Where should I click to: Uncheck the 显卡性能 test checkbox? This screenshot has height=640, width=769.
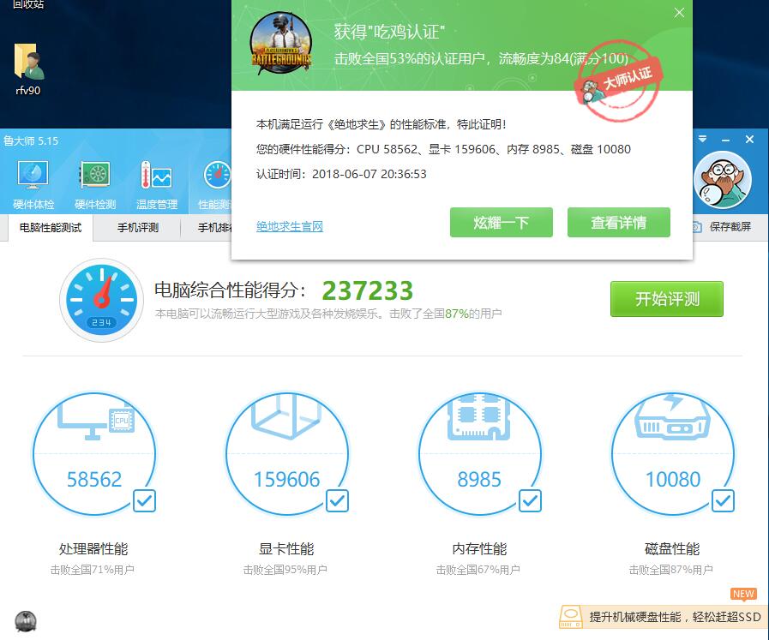(x=337, y=501)
